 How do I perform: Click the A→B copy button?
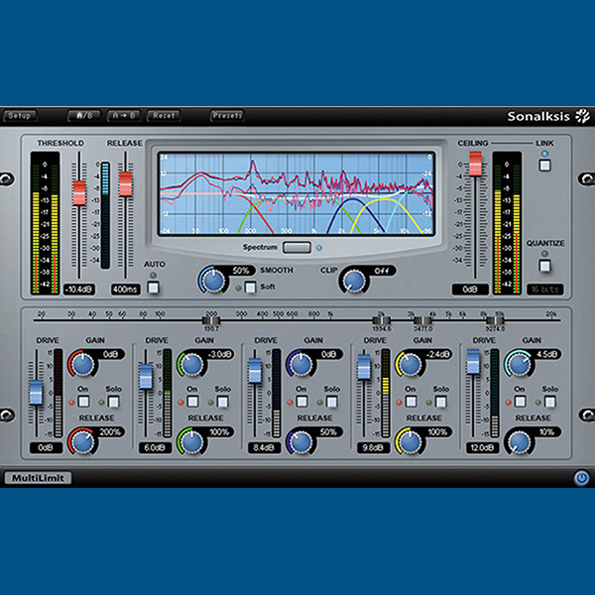[x=124, y=116]
